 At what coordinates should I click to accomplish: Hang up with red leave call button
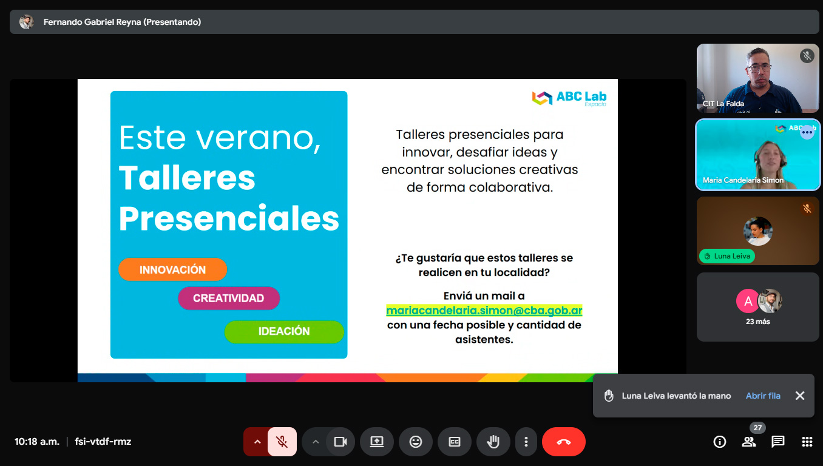click(x=563, y=442)
